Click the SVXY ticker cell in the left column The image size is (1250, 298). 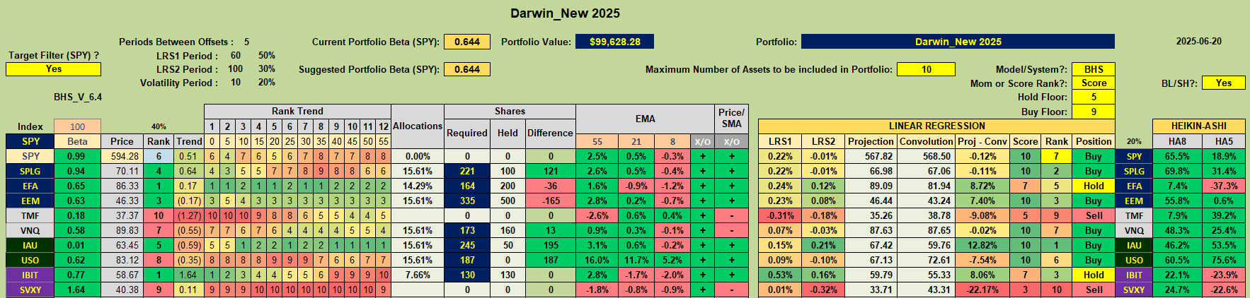coord(30,290)
